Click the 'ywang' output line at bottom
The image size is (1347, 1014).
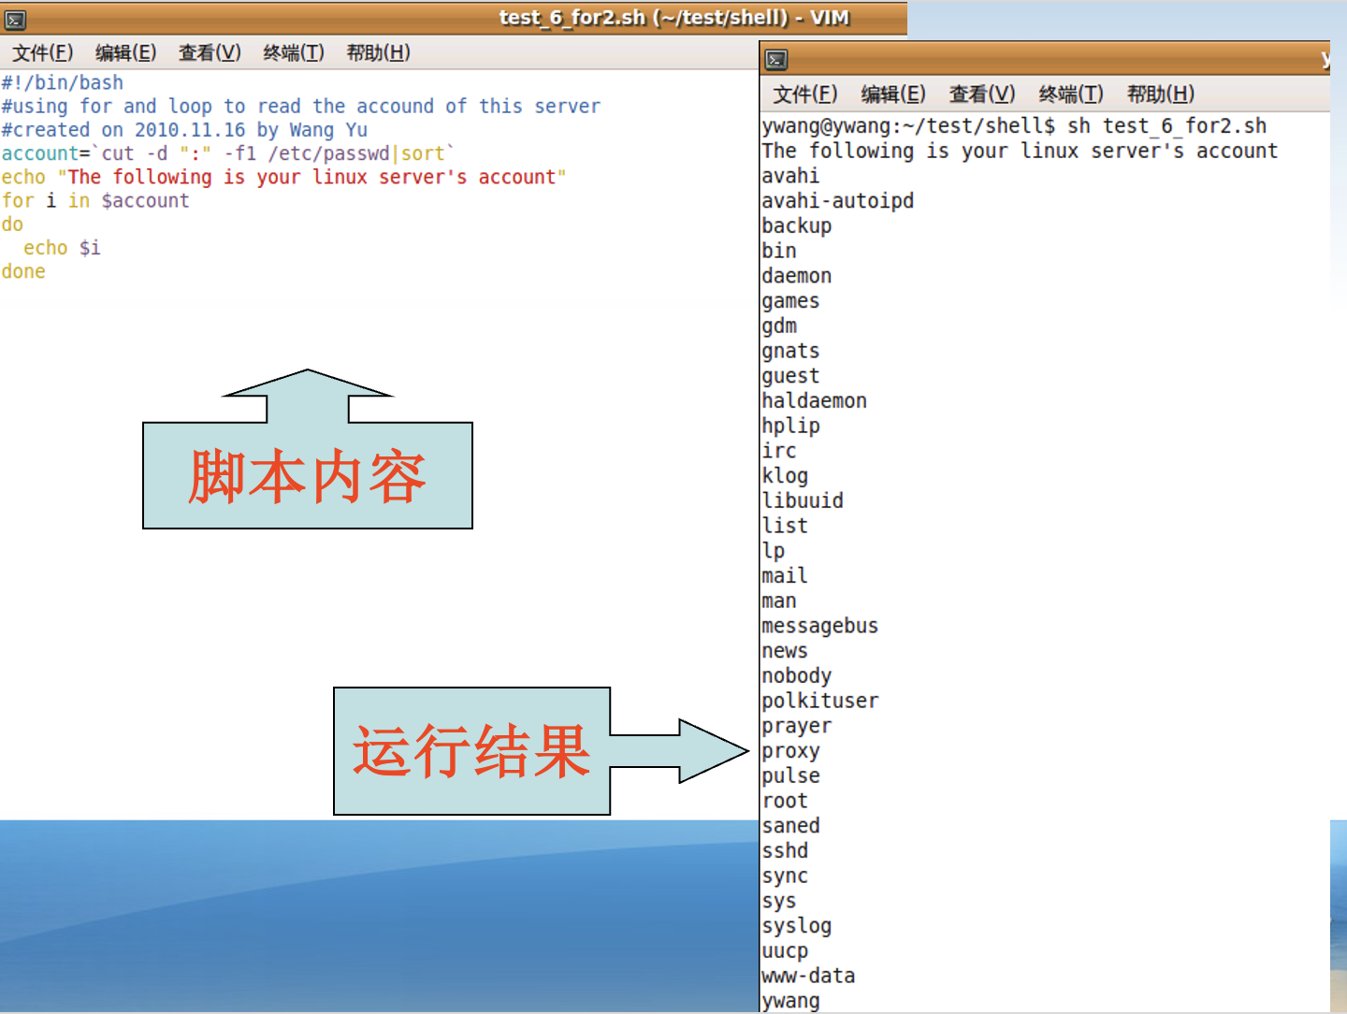[790, 1000]
